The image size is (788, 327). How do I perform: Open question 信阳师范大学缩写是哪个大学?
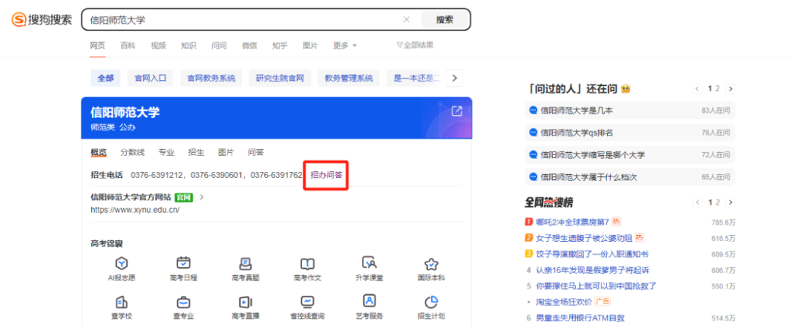click(593, 155)
